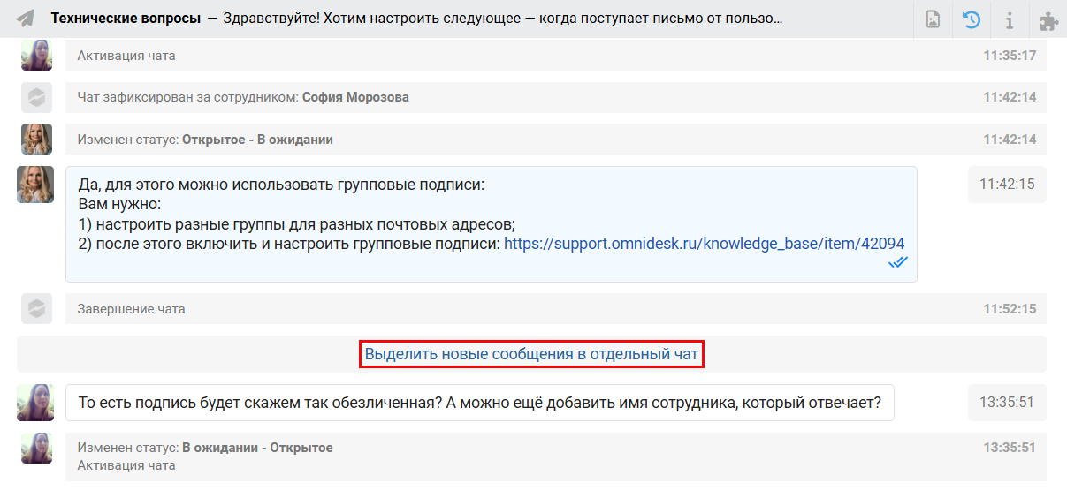
Task: Click 'Вам нужно:' line in reply
Action: (x=119, y=204)
